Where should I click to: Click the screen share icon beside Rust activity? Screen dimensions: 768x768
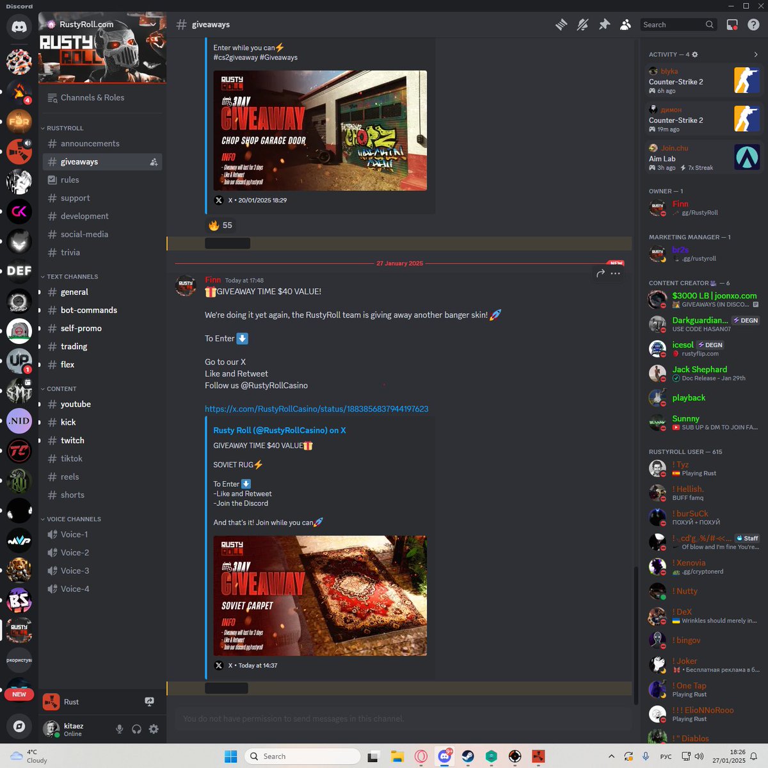coord(149,702)
